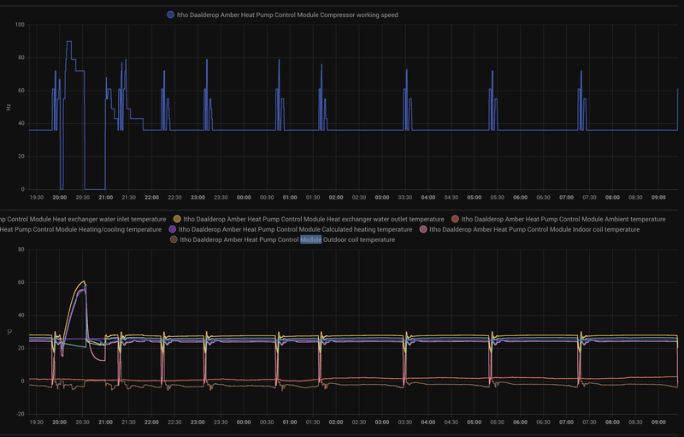This screenshot has width=684, height=437.
Task: Click the 21:00 tick on compressor speed chart axis
Action: pos(105,198)
